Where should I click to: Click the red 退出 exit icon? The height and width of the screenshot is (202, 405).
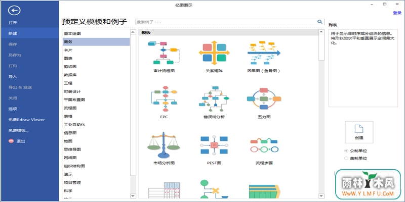[11, 141]
